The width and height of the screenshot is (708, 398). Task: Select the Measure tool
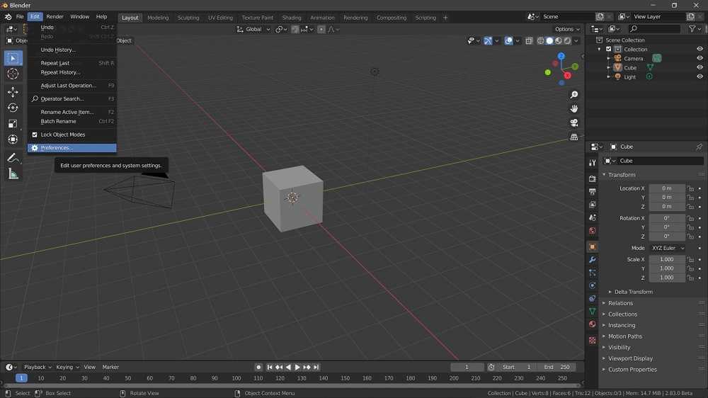tap(13, 174)
